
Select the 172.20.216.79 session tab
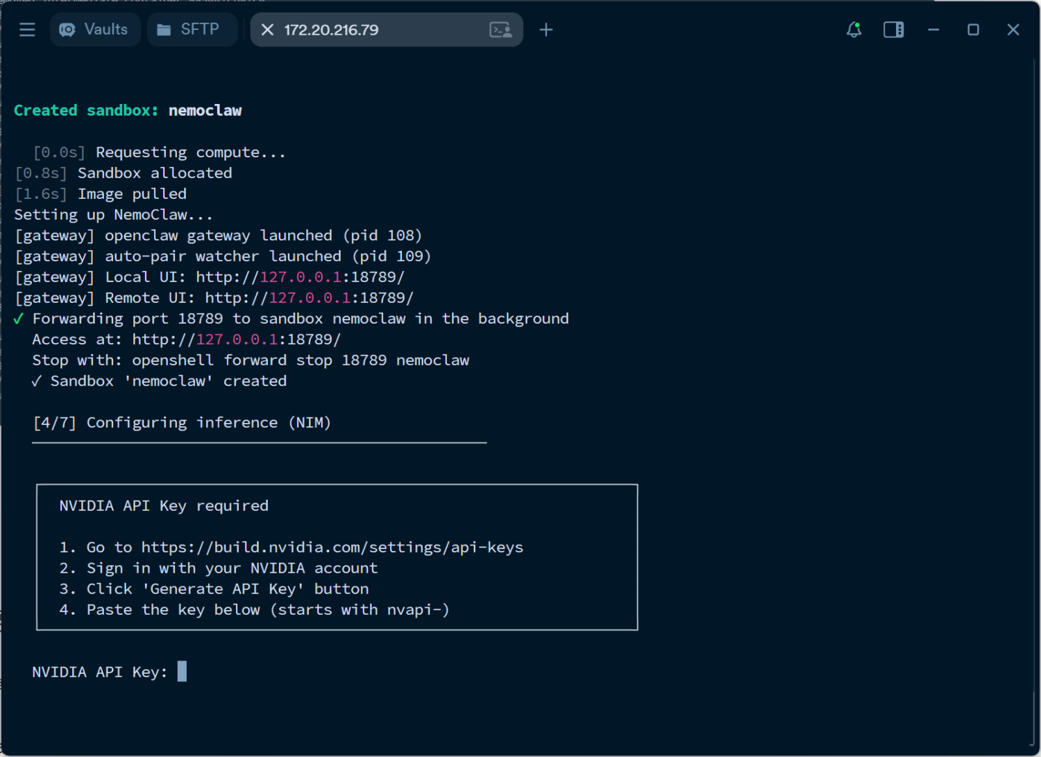click(361, 30)
